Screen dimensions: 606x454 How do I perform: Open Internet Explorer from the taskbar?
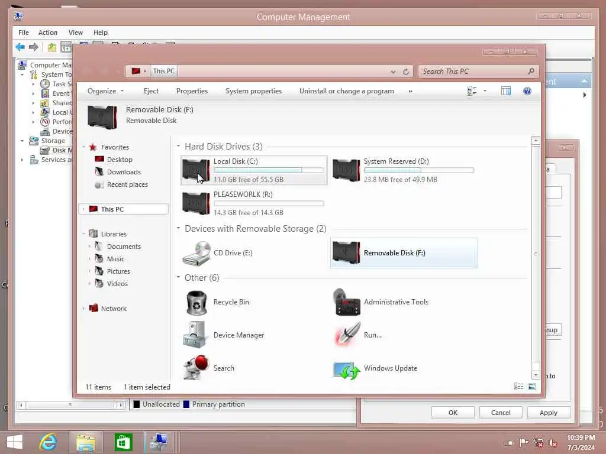pos(49,442)
